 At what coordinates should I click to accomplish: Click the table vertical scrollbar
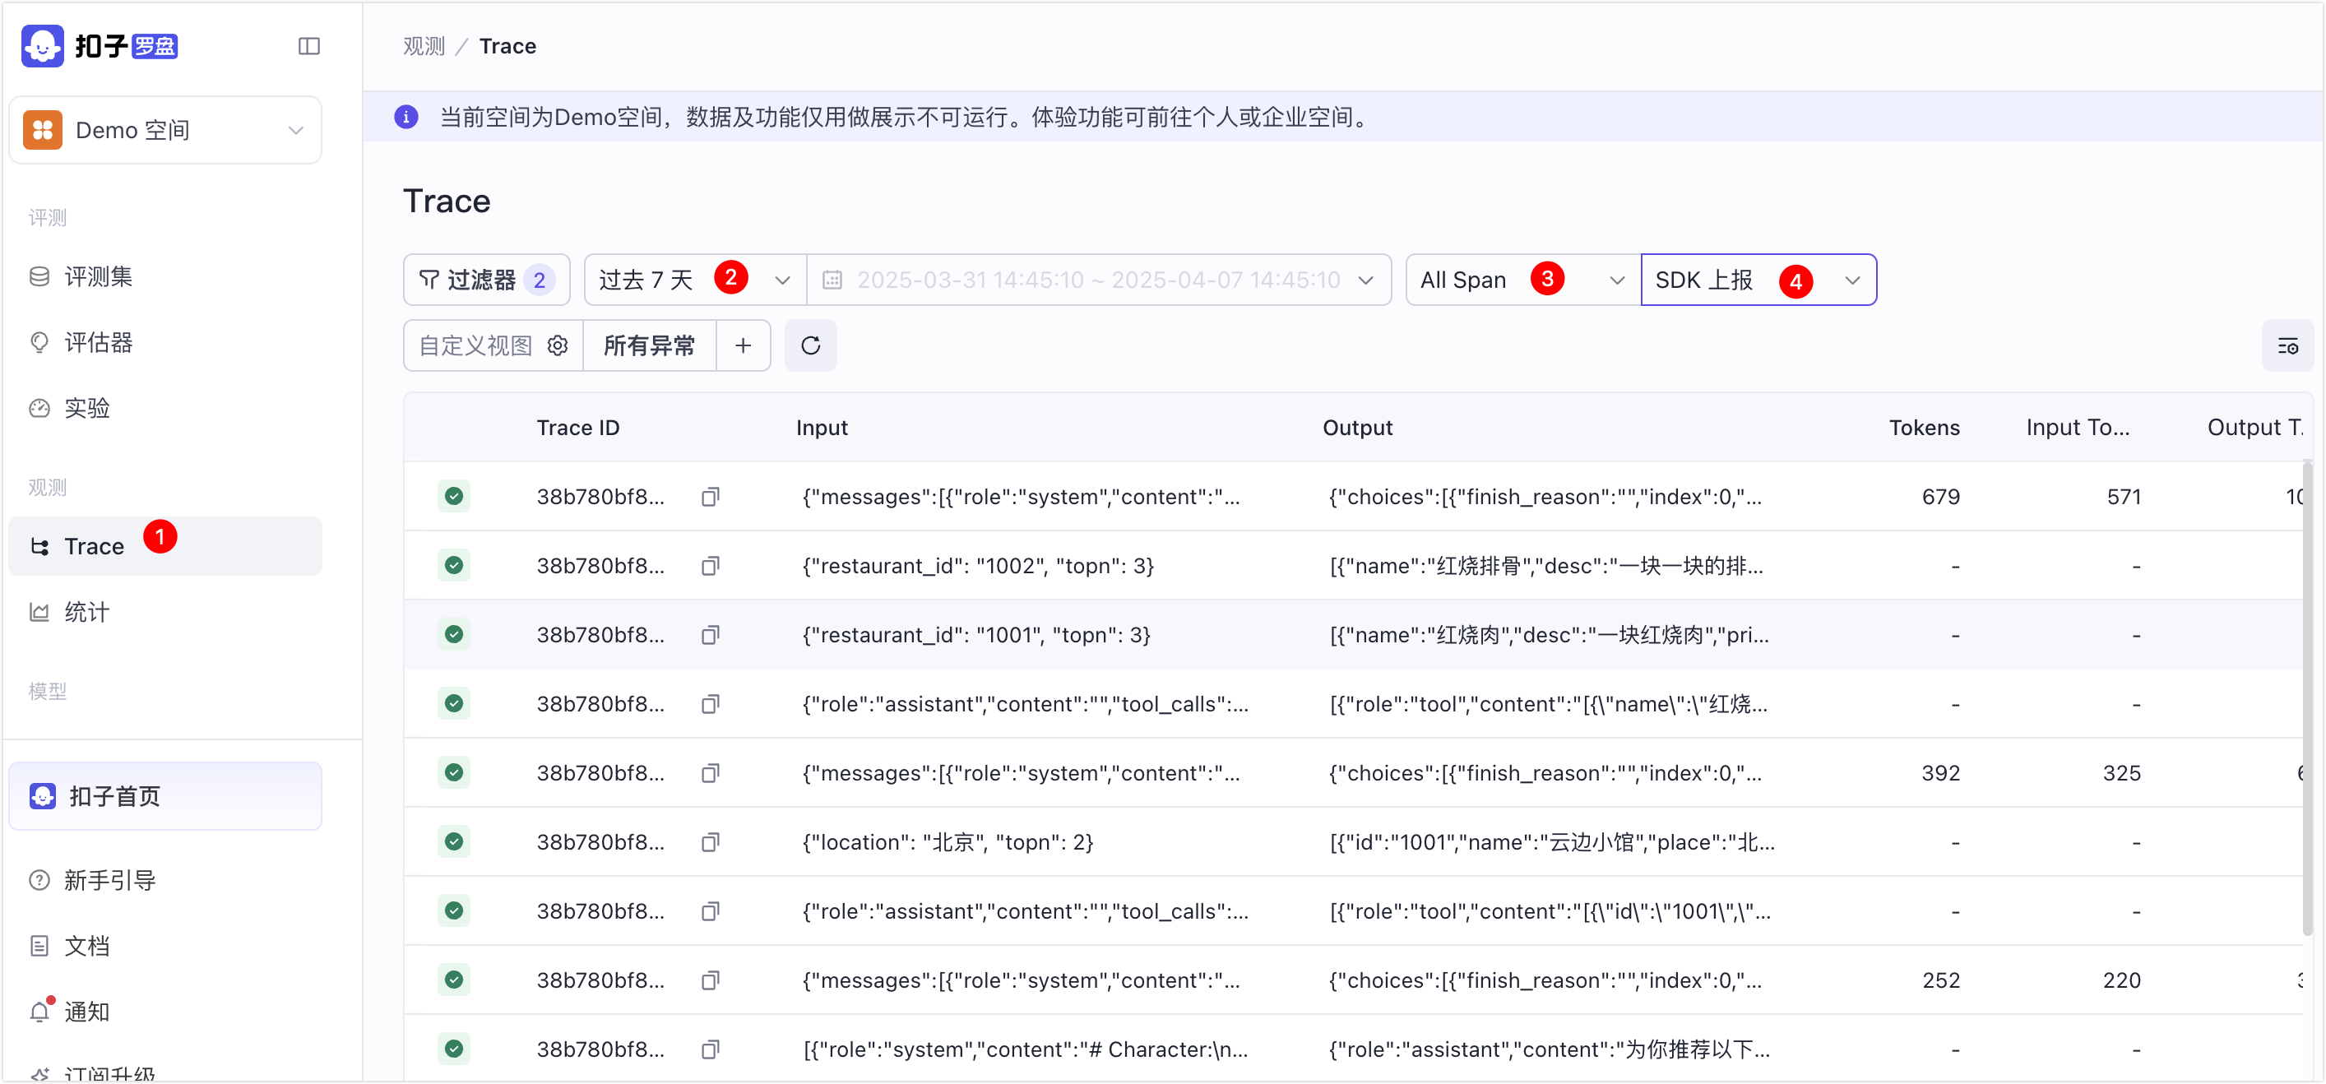pyautogui.click(x=2307, y=699)
